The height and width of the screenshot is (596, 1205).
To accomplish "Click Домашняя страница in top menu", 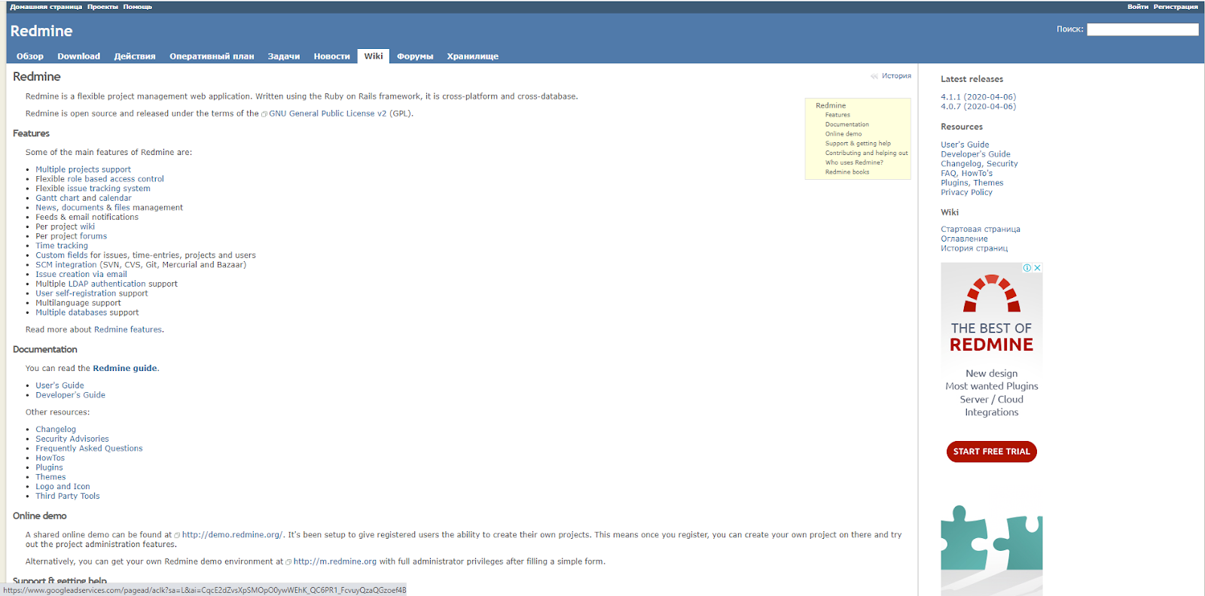I will 46,7.
